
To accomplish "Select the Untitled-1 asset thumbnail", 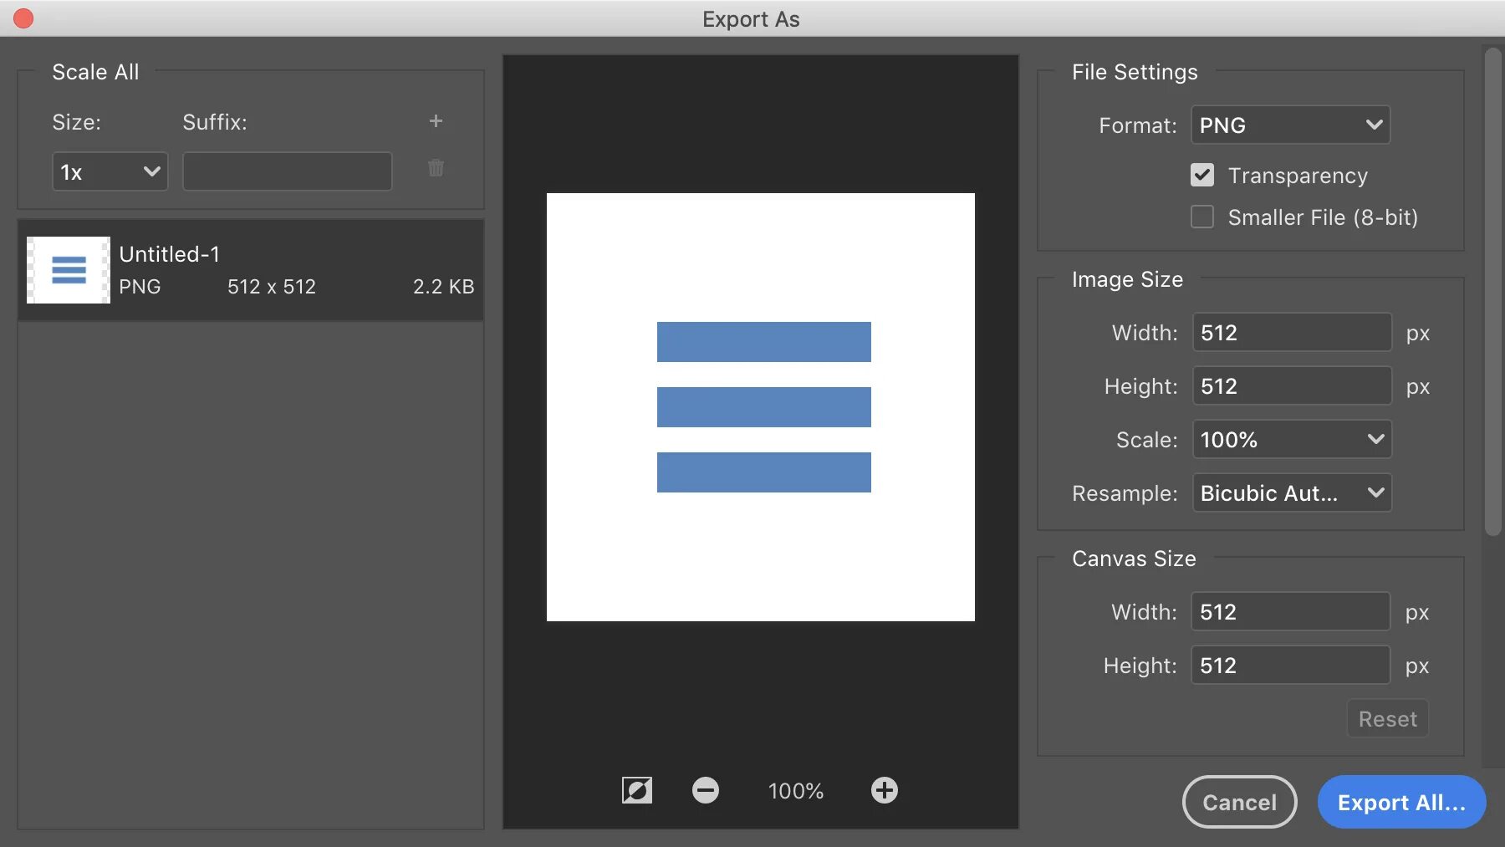I will pos(69,270).
